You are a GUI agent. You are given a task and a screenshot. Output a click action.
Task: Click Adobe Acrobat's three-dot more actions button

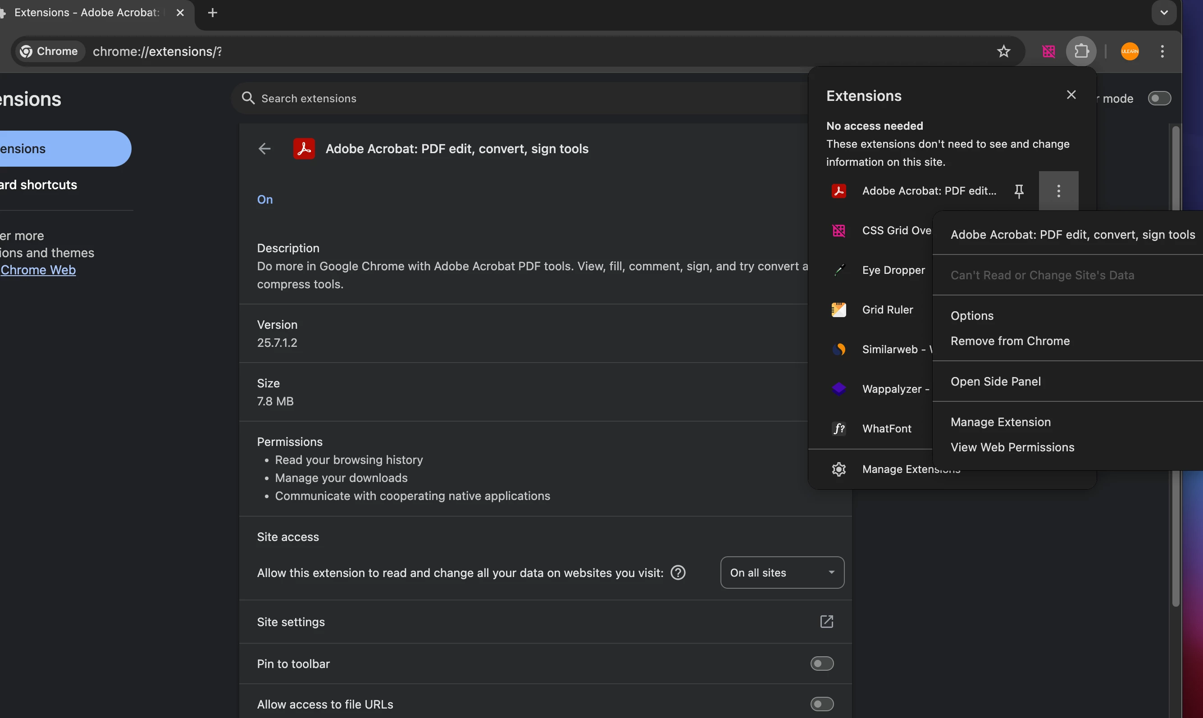1058,191
